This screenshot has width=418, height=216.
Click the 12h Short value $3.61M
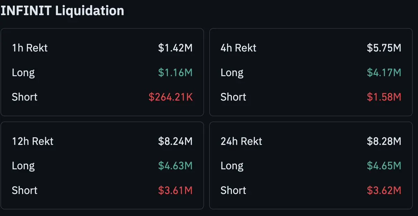(x=175, y=190)
